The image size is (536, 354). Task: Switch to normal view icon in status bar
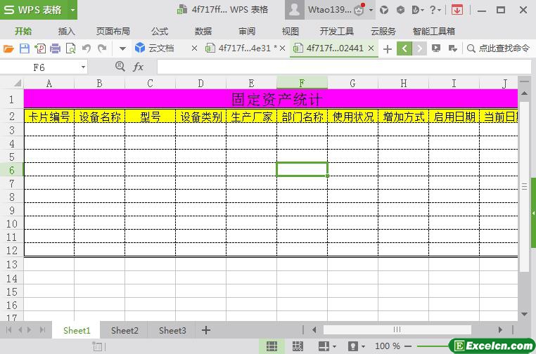coord(272,346)
